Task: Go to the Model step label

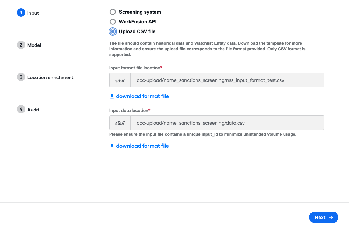Action: click(34, 45)
